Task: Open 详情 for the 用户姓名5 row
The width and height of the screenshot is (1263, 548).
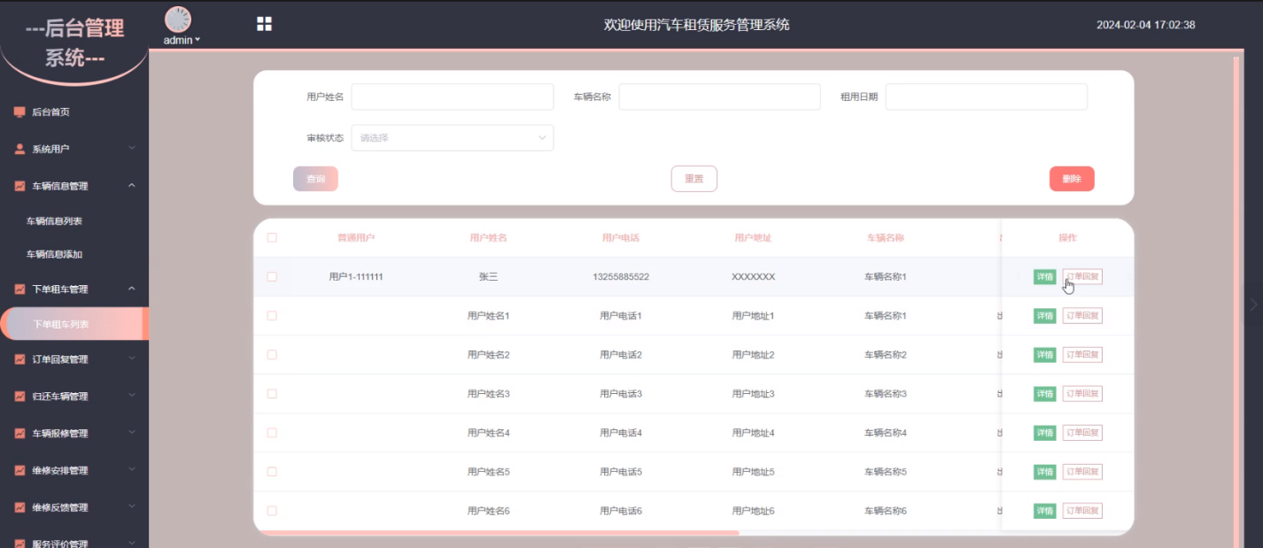Action: [x=1044, y=472]
